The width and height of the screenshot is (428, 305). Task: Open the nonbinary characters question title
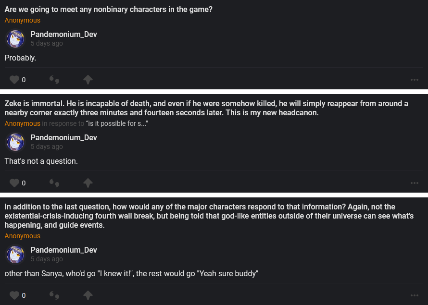(109, 9)
